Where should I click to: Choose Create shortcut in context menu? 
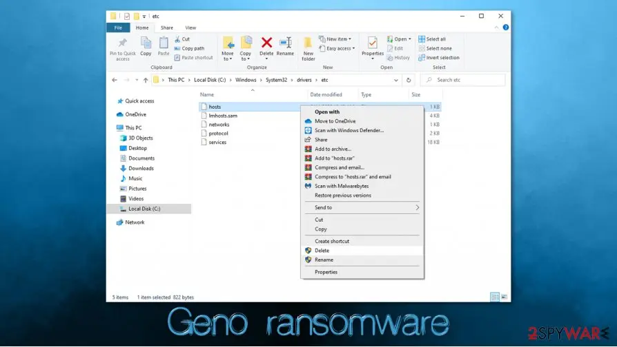(362, 242)
